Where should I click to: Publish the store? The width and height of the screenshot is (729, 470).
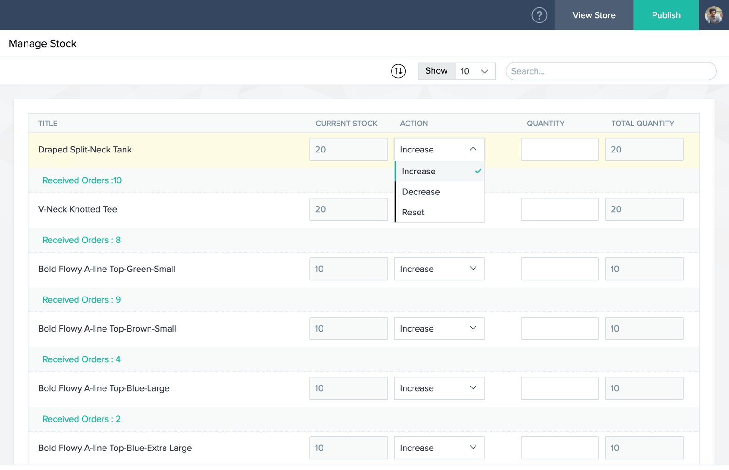click(666, 15)
